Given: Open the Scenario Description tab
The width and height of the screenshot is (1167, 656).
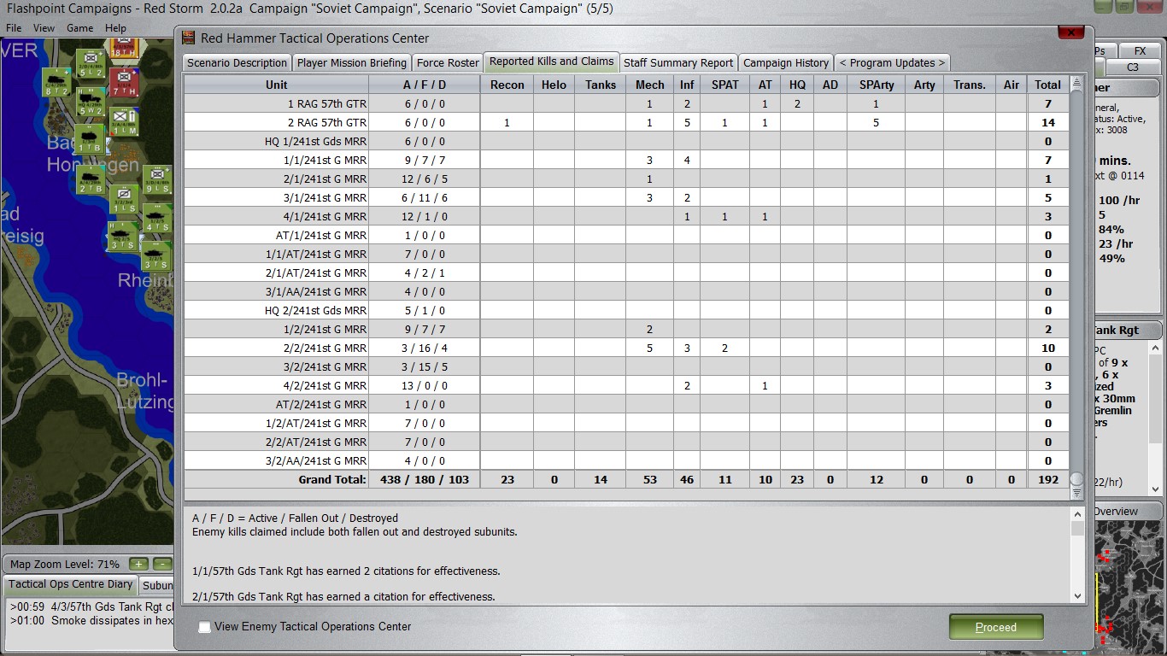Looking at the screenshot, I should (x=237, y=62).
